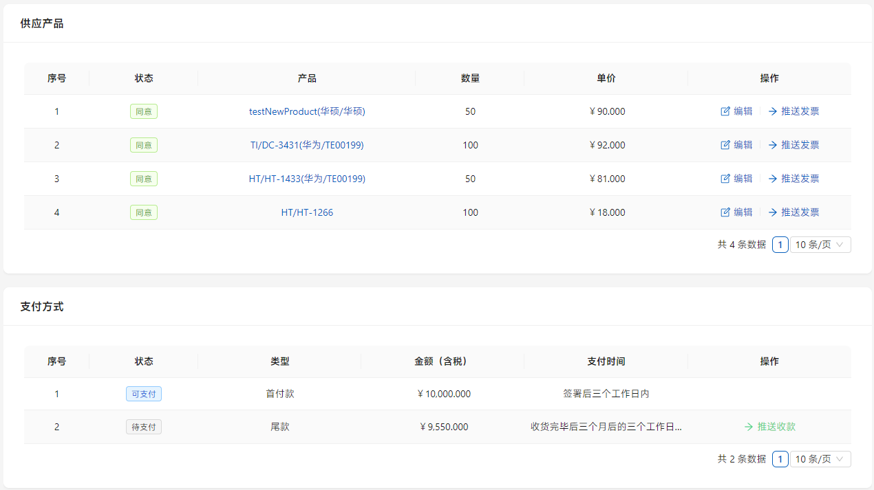Open the TI/DC-3431(华为/TE00199) product link
874x490 pixels.
click(x=307, y=145)
